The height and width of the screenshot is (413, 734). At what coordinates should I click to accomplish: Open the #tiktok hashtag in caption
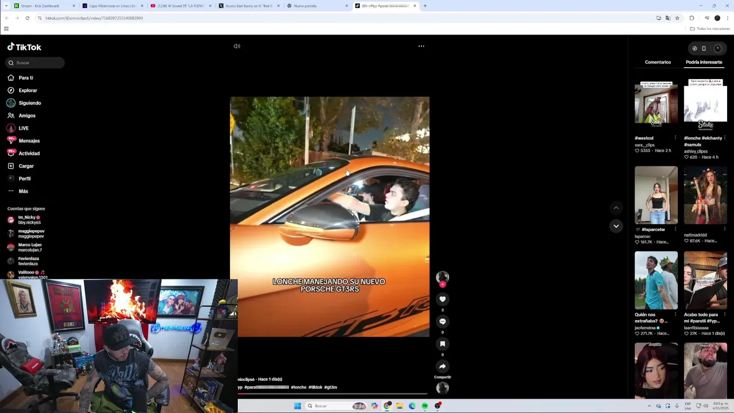pos(315,387)
